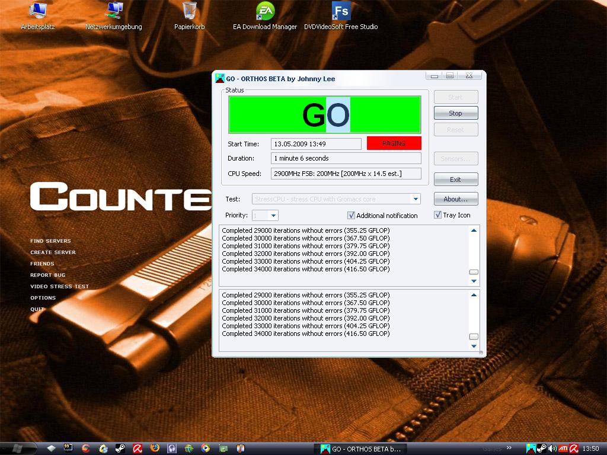Viewport: 607px width, 455px height.
Task: Click the red PAGING indicator
Action: (394, 143)
